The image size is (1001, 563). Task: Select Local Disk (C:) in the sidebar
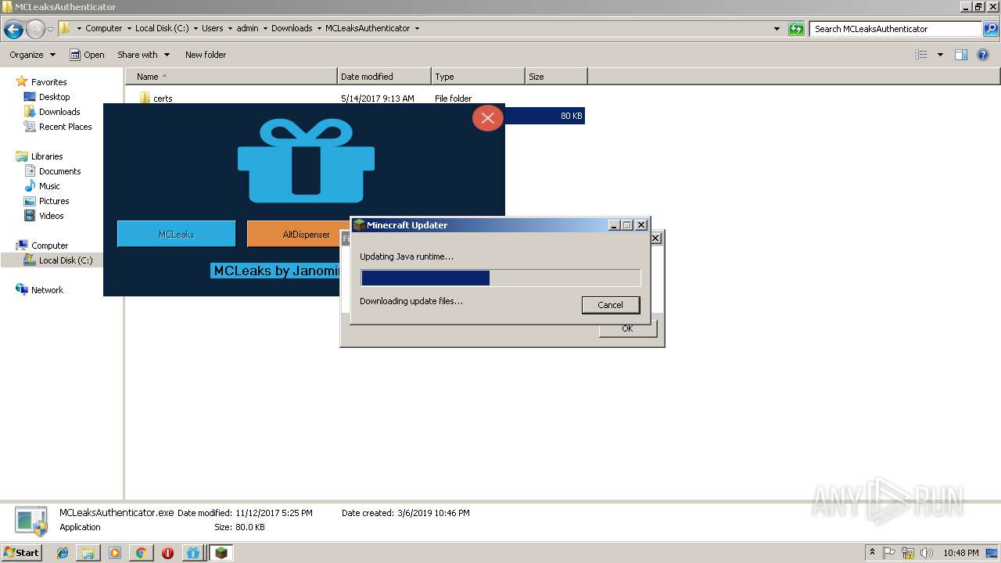65,260
